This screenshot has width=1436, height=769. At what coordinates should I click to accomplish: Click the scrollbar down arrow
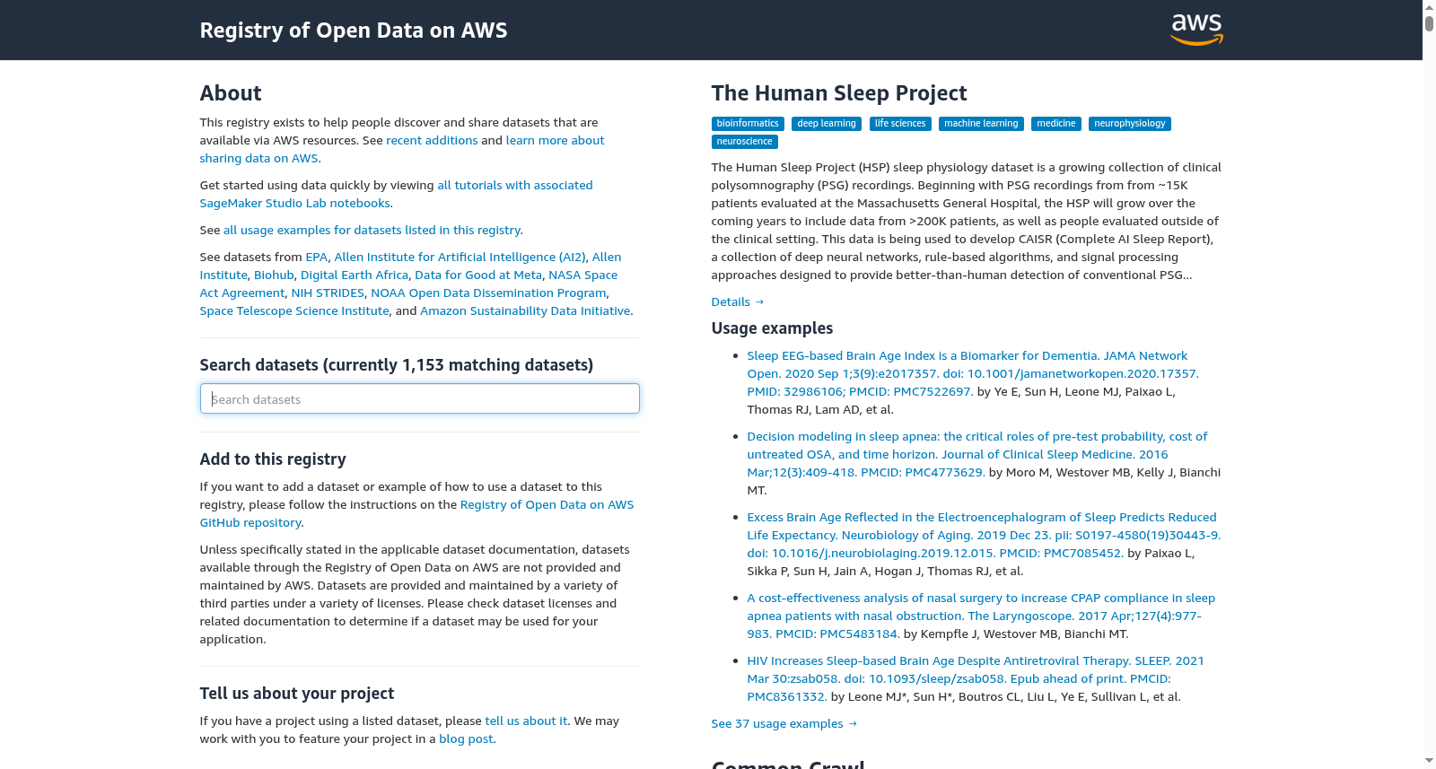point(1429,762)
